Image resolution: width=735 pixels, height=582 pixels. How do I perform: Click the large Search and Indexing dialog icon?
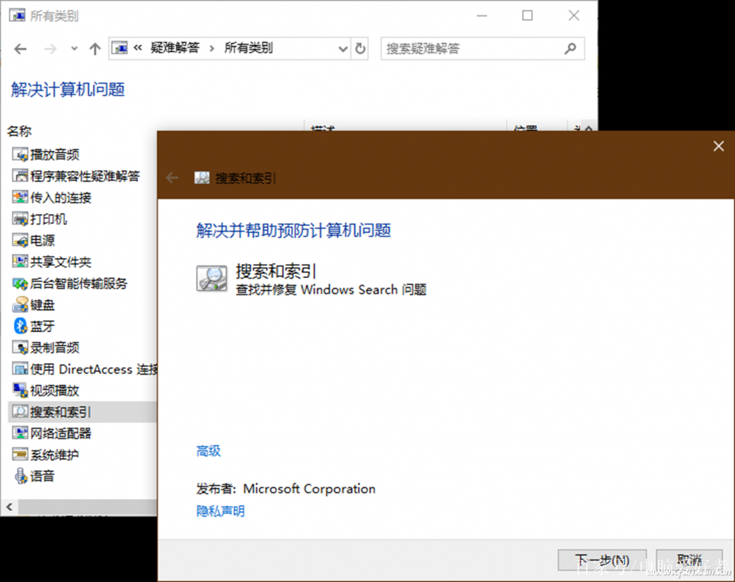tap(212, 278)
